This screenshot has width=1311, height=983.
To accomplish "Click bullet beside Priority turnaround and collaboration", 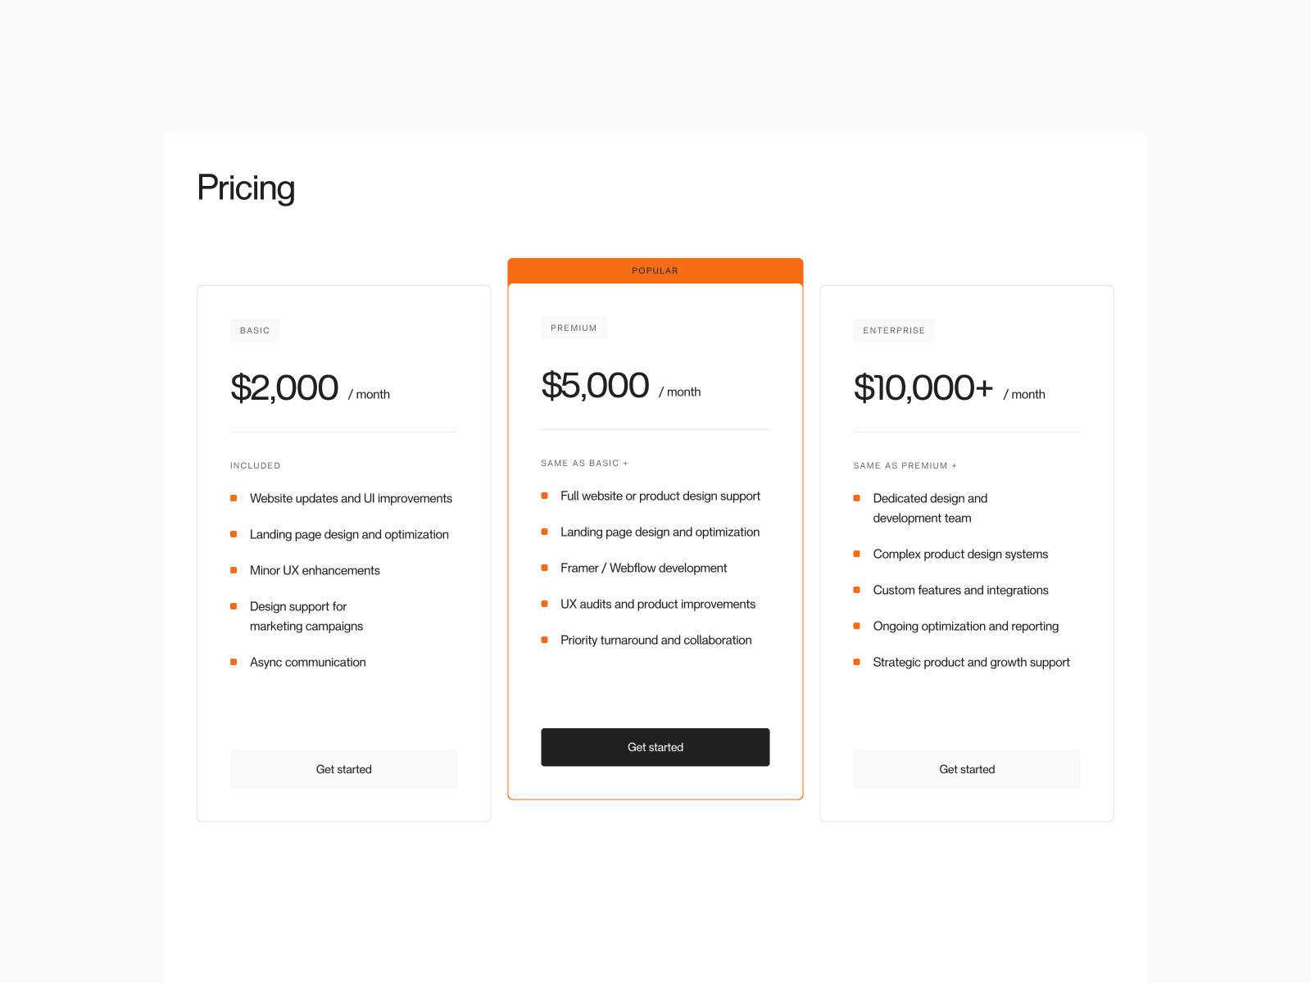I will point(544,640).
